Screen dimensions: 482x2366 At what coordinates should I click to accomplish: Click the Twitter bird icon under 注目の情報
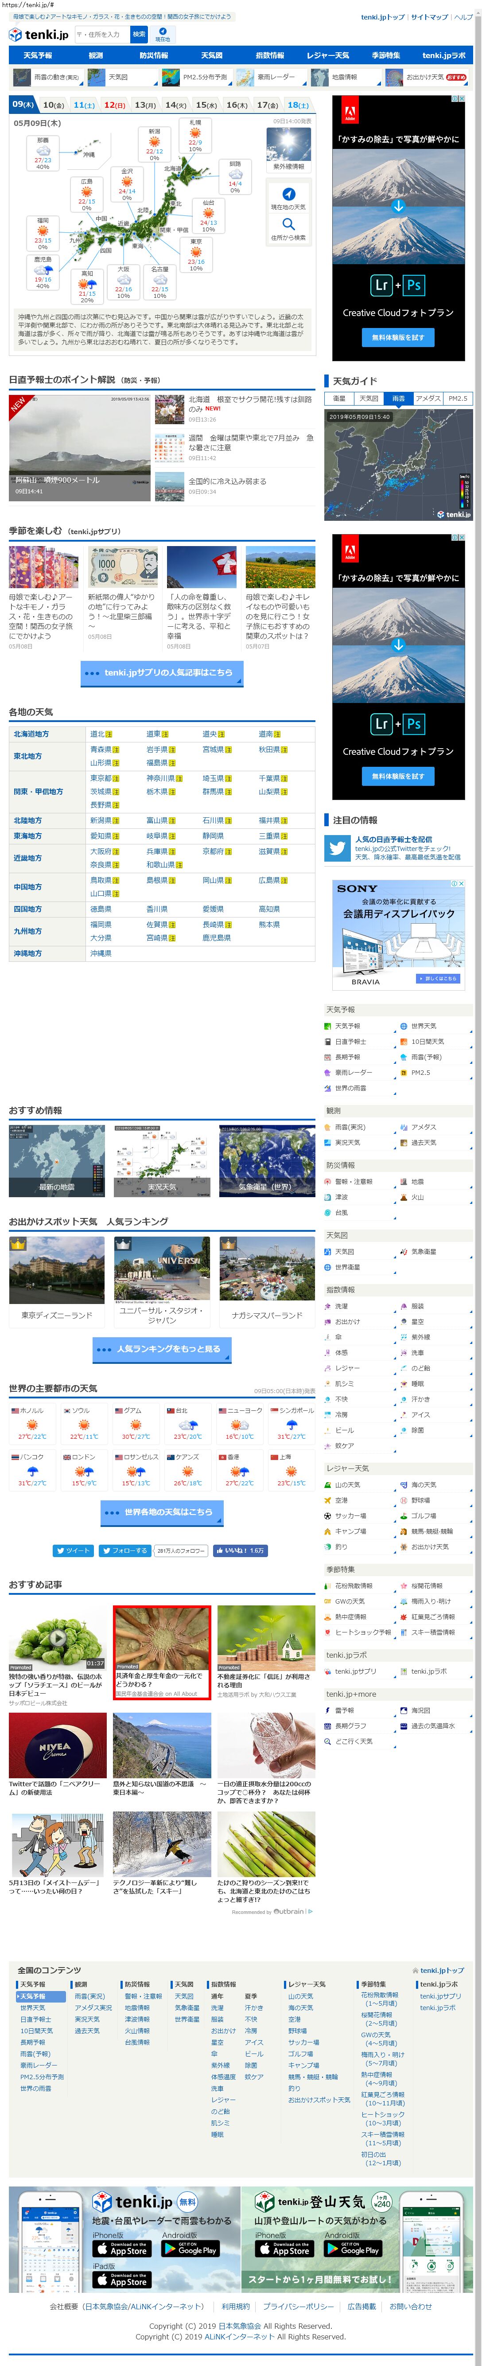[337, 848]
